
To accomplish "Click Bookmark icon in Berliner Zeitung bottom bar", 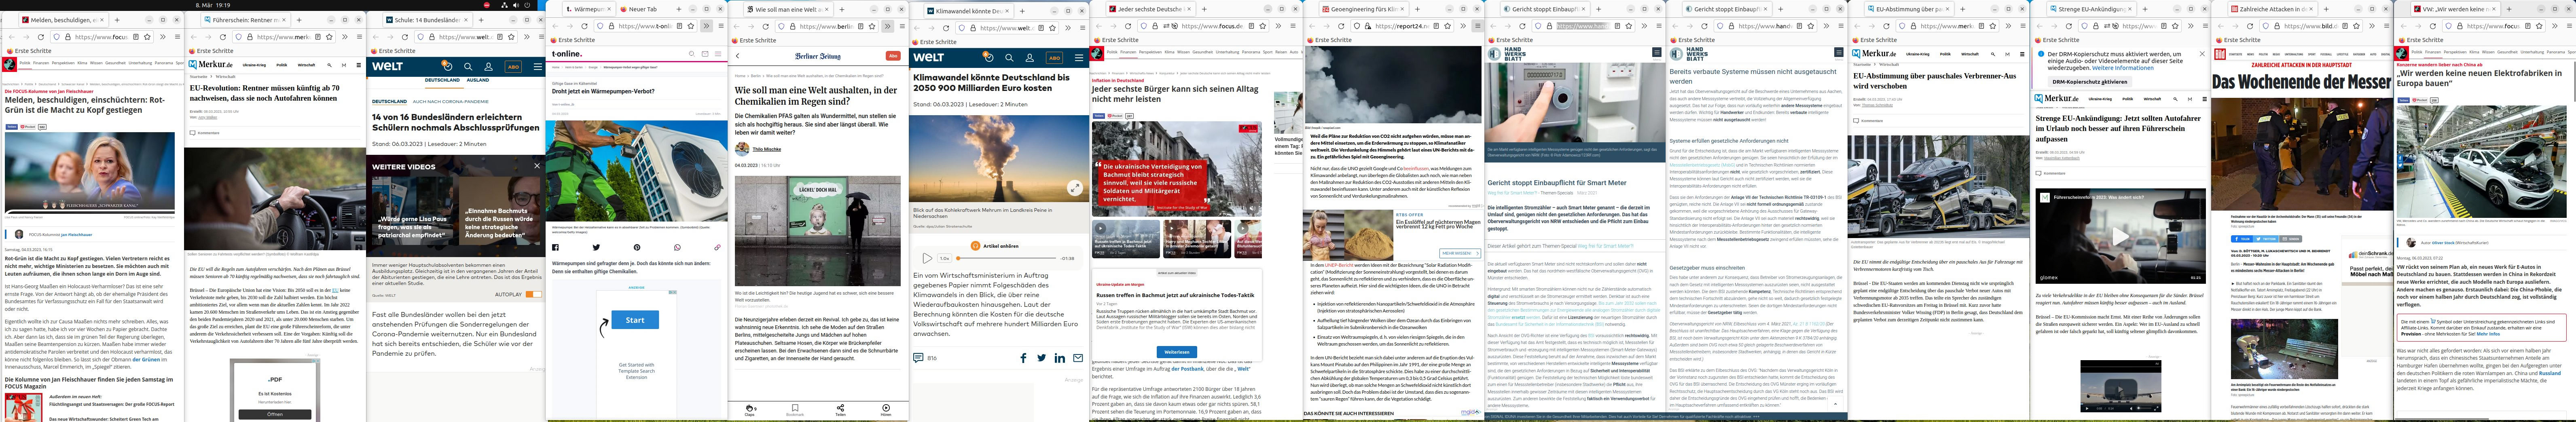I will 795,410.
